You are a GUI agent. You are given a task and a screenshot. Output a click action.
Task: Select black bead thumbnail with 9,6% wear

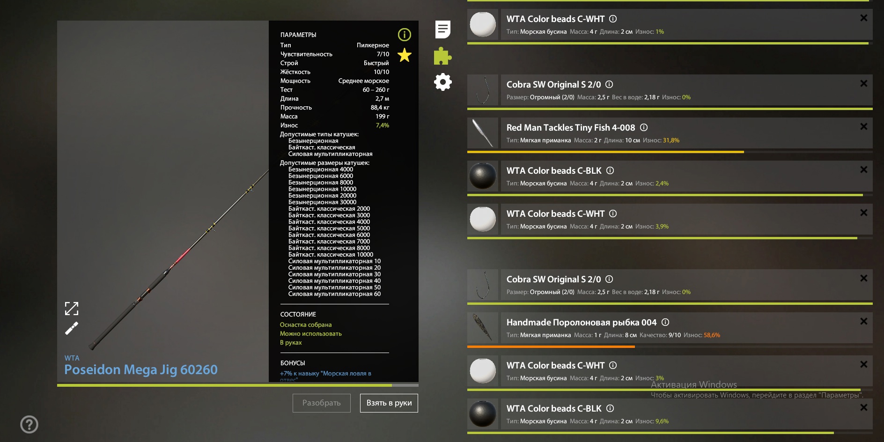pyautogui.click(x=483, y=414)
